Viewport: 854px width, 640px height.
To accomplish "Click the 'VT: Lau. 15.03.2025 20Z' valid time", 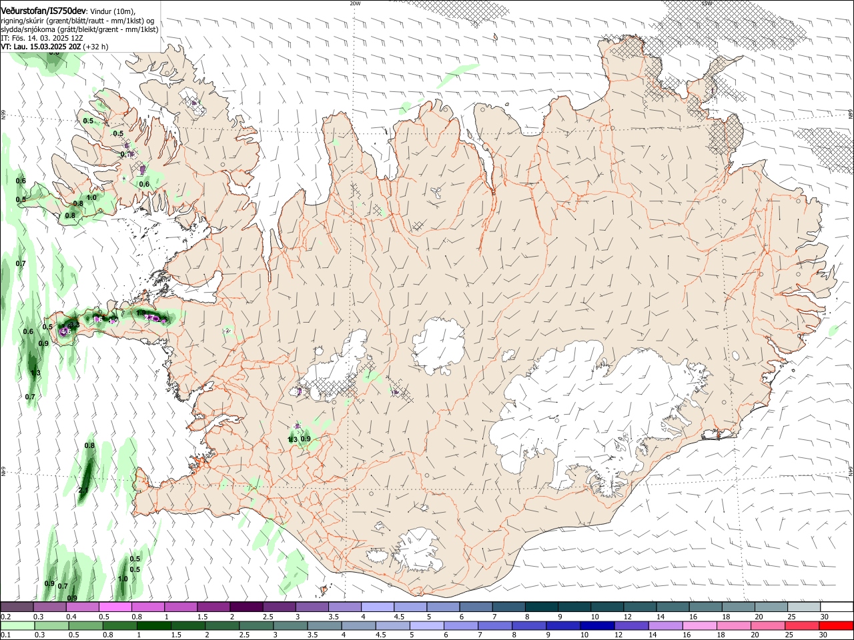I will [x=41, y=47].
